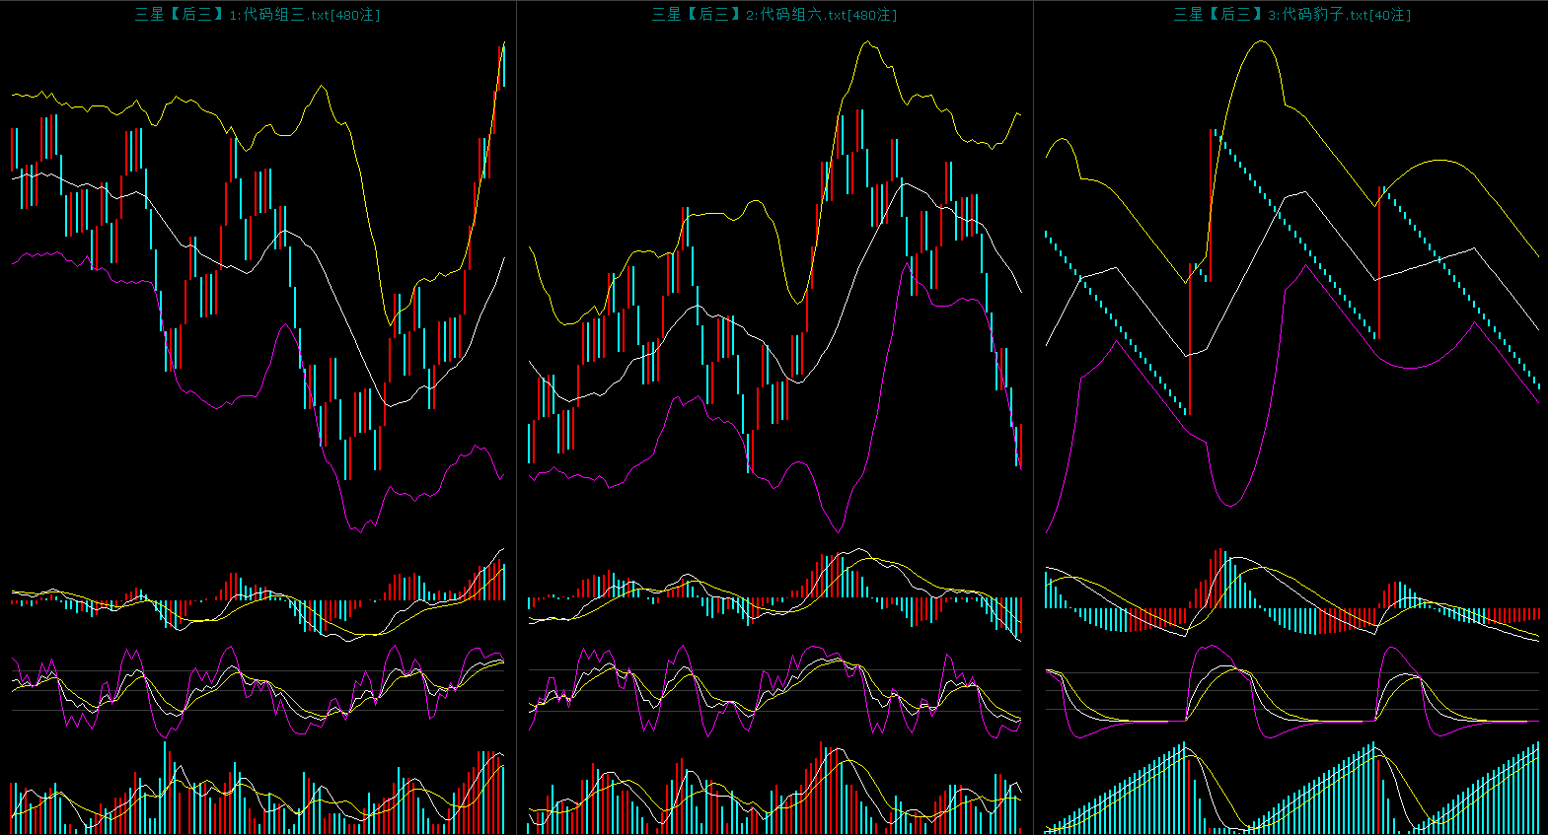Viewport: 1548px width, 835px height.
Task: Click the 代码豹子.txt[40注] chart title
Action: 1291,15
